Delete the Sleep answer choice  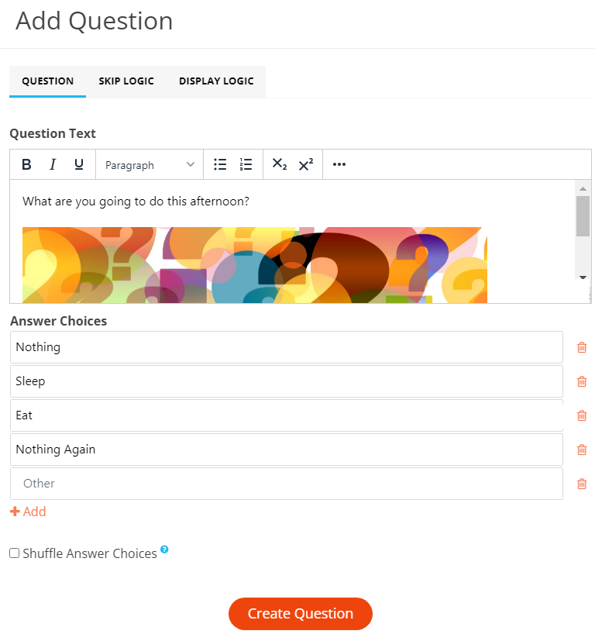coord(582,381)
